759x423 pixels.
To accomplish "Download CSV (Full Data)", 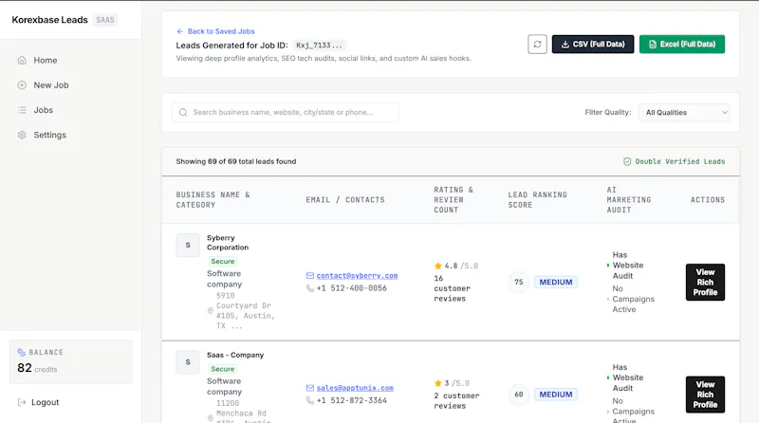I will pyautogui.click(x=592, y=44).
